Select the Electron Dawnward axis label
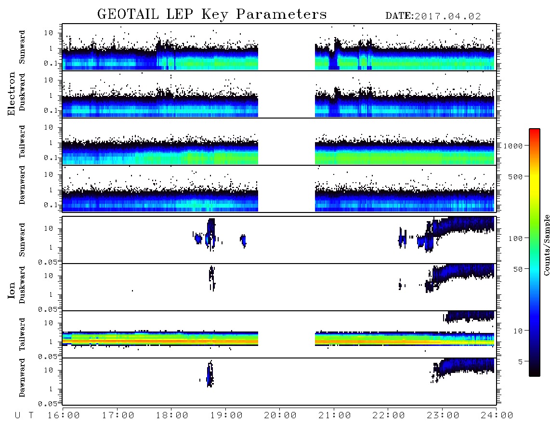The image size is (550, 424). coord(22,185)
